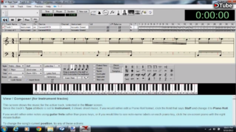
Task: Click the Insert Rest button
Action: tap(70, 78)
